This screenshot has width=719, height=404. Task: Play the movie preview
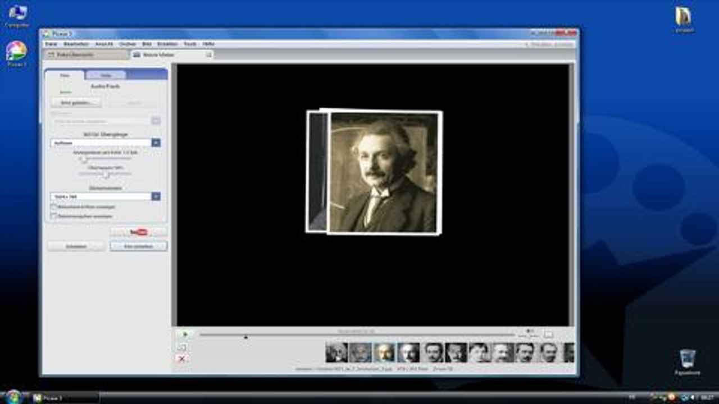(185, 334)
